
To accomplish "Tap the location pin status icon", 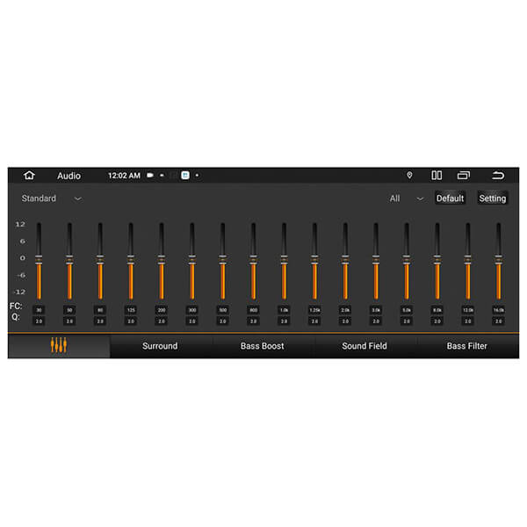I will pos(409,176).
